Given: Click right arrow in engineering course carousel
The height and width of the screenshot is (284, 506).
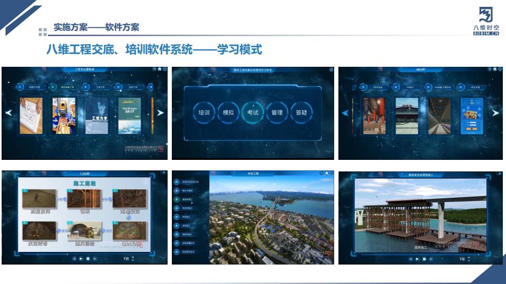Looking at the screenshot, I should 160,113.
